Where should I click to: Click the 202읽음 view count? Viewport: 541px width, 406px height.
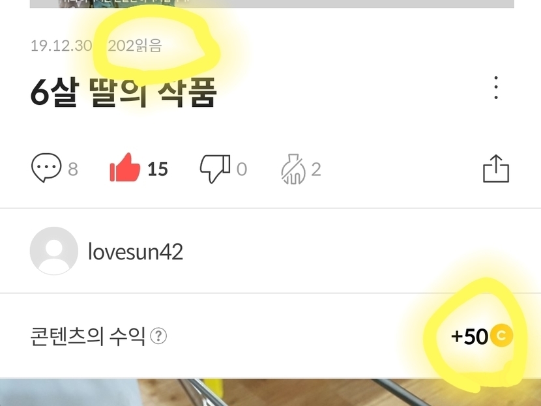[134, 46]
